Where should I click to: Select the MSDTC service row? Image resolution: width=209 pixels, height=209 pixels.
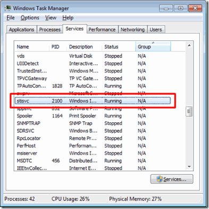tap(93, 161)
